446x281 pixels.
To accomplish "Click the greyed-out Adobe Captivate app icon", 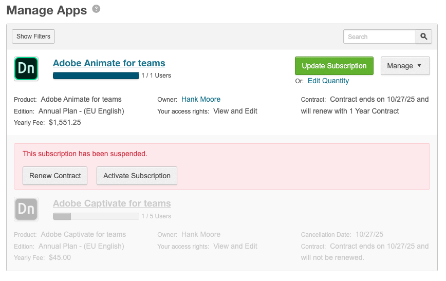I will pyautogui.click(x=26, y=209).
